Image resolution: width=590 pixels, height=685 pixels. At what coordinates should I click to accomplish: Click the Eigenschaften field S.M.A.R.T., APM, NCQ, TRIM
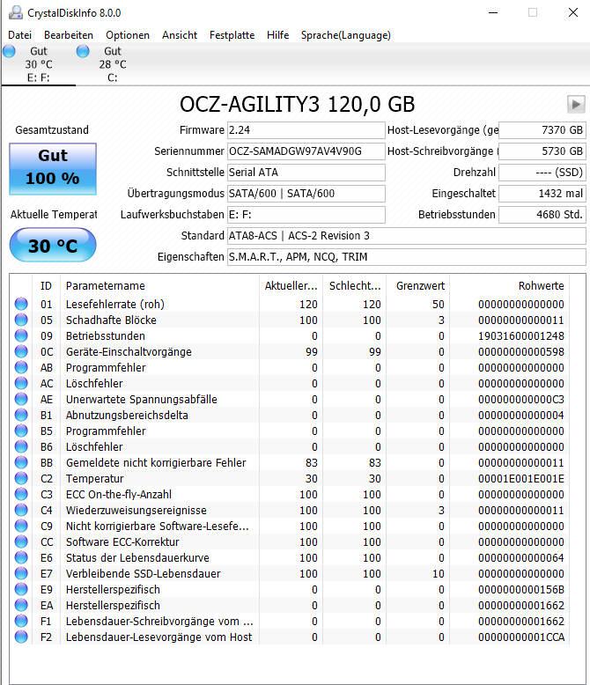[407, 257]
